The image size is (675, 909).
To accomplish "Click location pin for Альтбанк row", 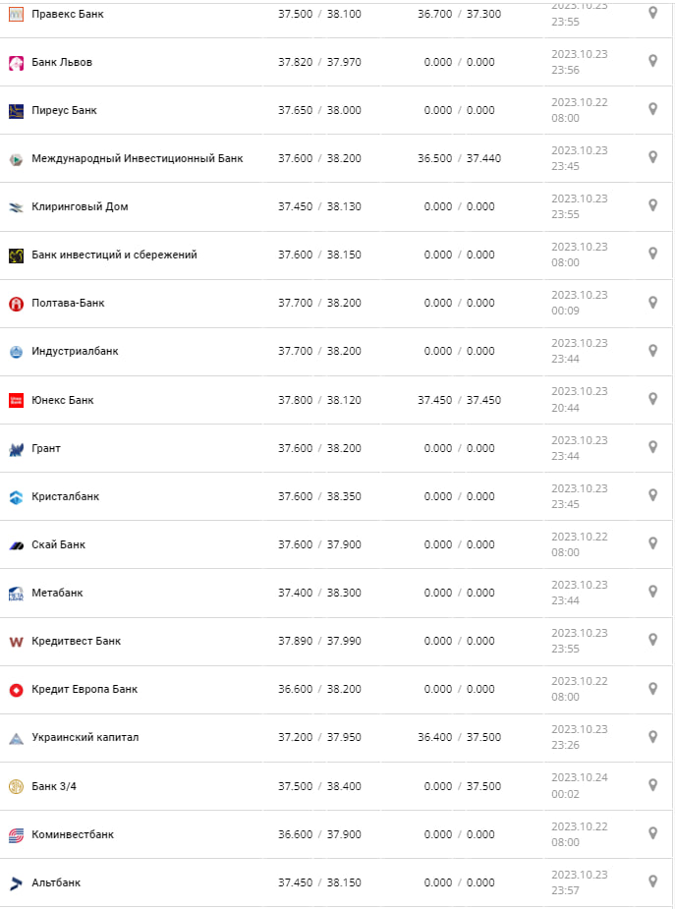I will [652, 881].
